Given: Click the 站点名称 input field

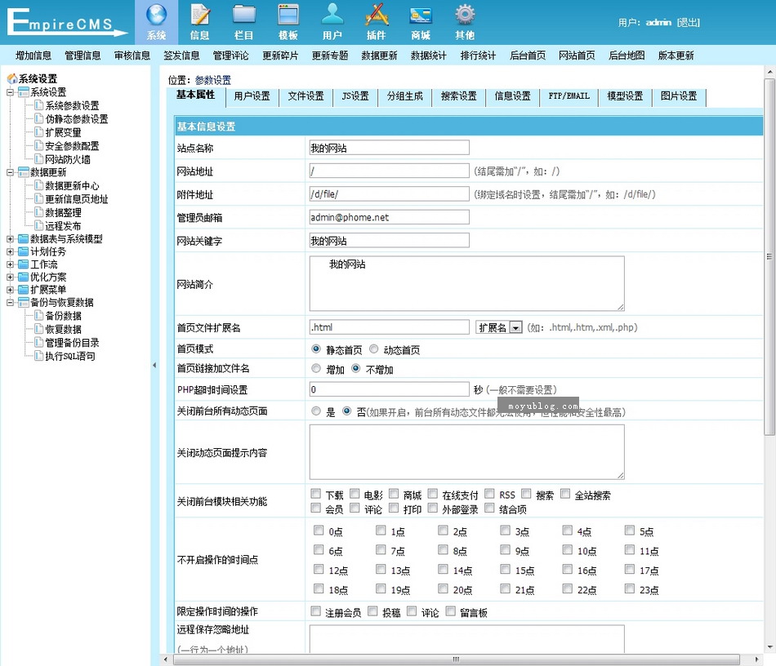Looking at the screenshot, I should point(389,148).
